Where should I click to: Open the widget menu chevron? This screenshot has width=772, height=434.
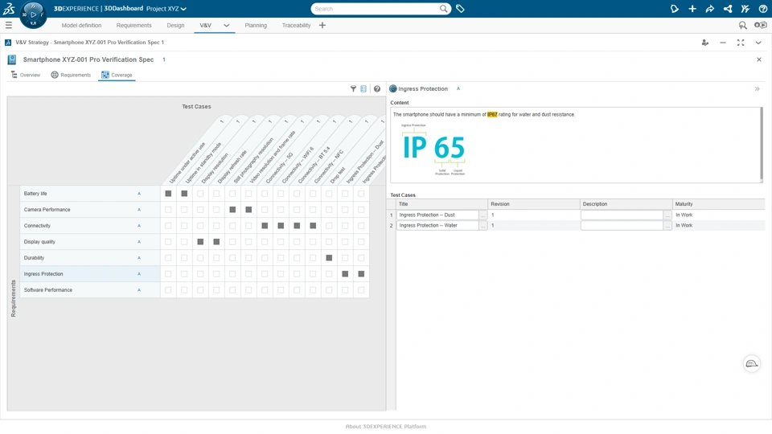click(x=758, y=43)
